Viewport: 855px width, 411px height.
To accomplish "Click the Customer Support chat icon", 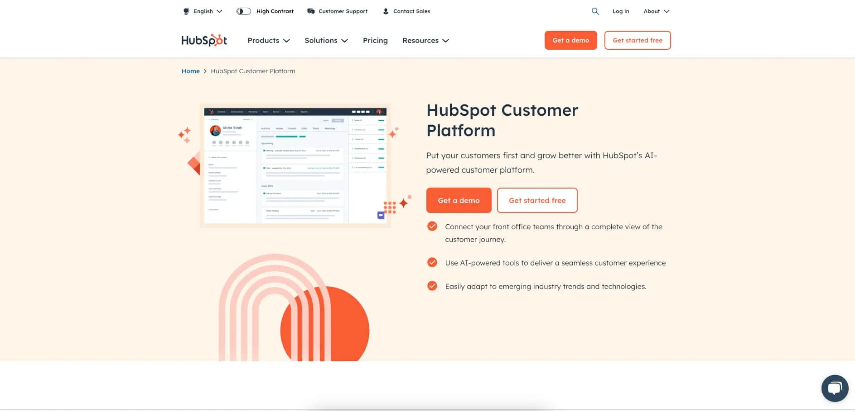I will pyautogui.click(x=311, y=11).
